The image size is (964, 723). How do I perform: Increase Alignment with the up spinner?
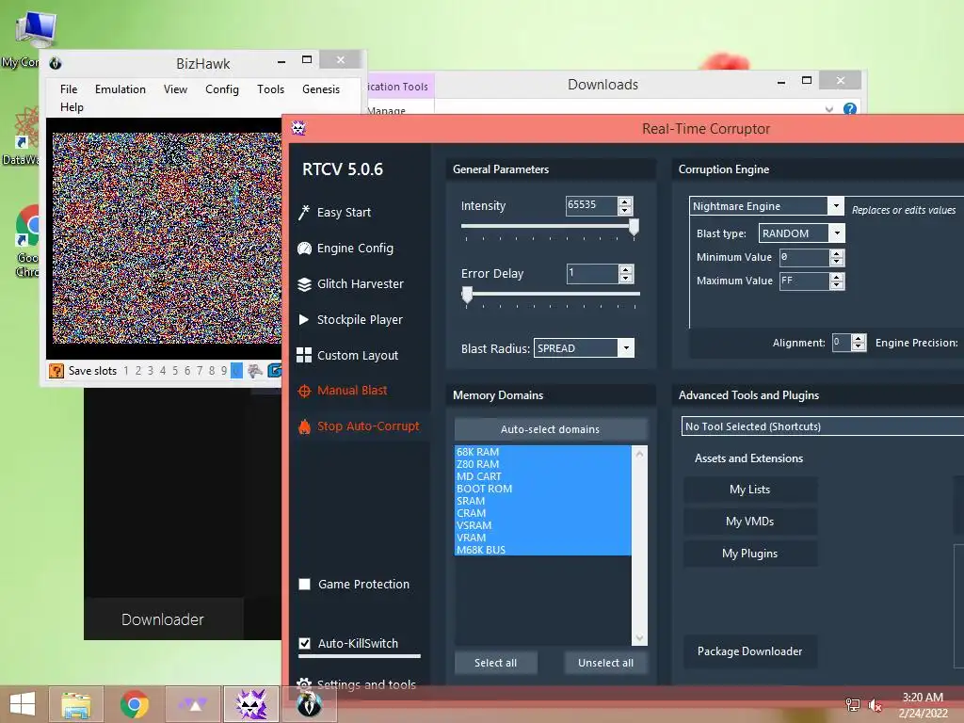click(859, 338)
